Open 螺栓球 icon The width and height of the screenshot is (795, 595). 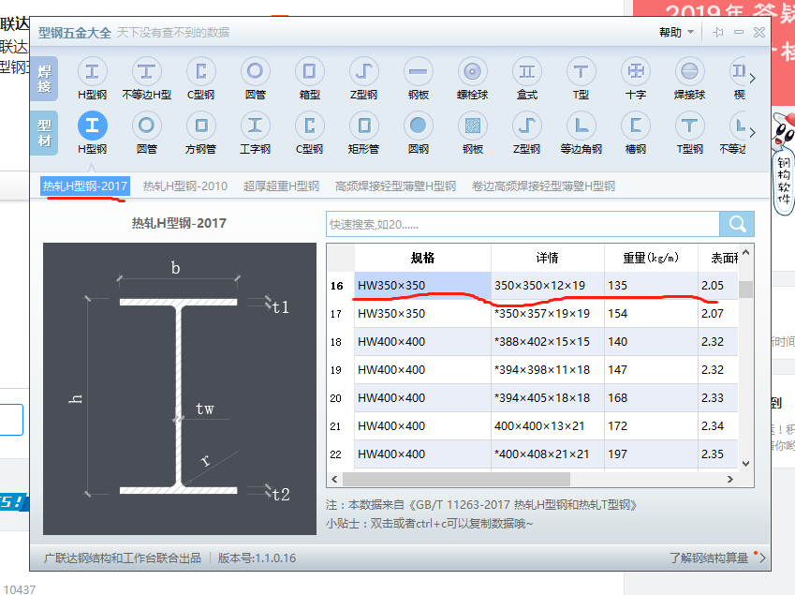(x=473, y=71)
